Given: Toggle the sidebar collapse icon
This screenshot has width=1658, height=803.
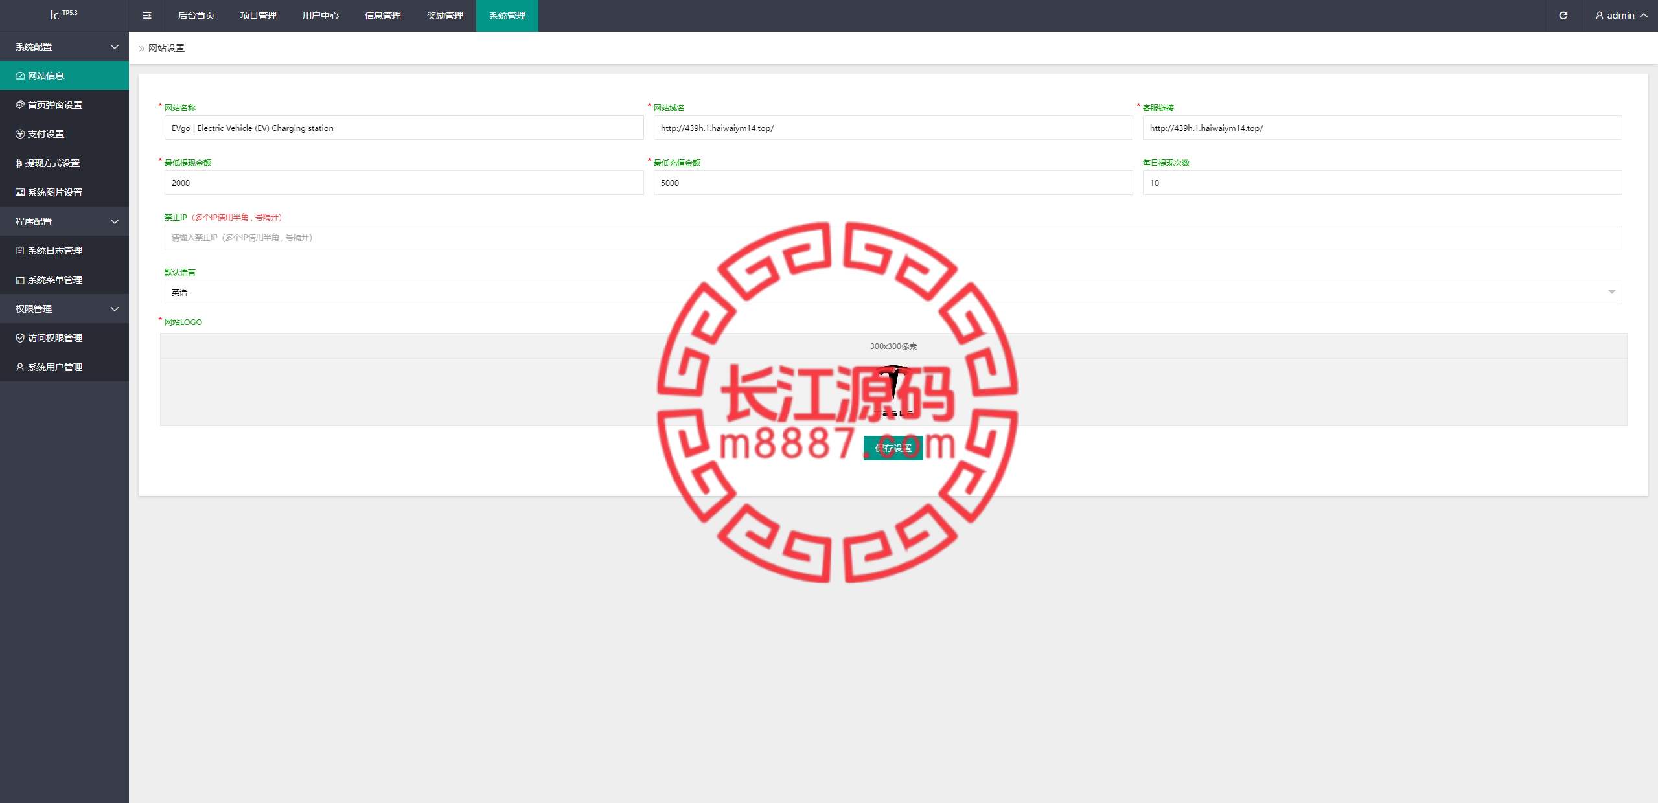Looking at the screenshot, I should pyautogui.click(x=147, y=16).
